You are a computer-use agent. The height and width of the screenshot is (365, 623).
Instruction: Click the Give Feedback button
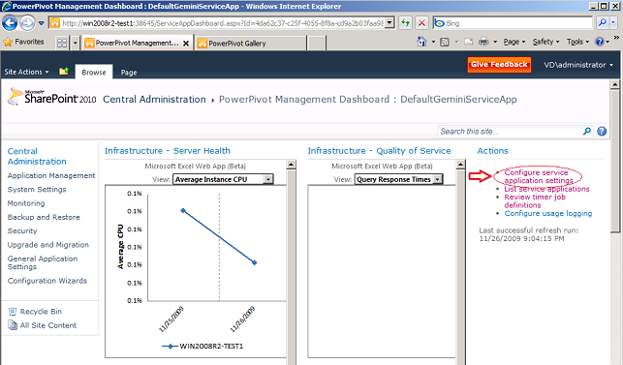coord(499,65)
